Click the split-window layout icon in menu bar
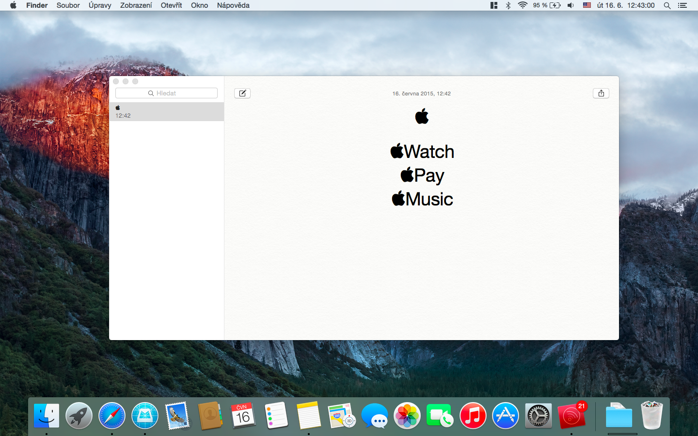The width and height of the screenshot is (698, 436). [x=494, y=5]
